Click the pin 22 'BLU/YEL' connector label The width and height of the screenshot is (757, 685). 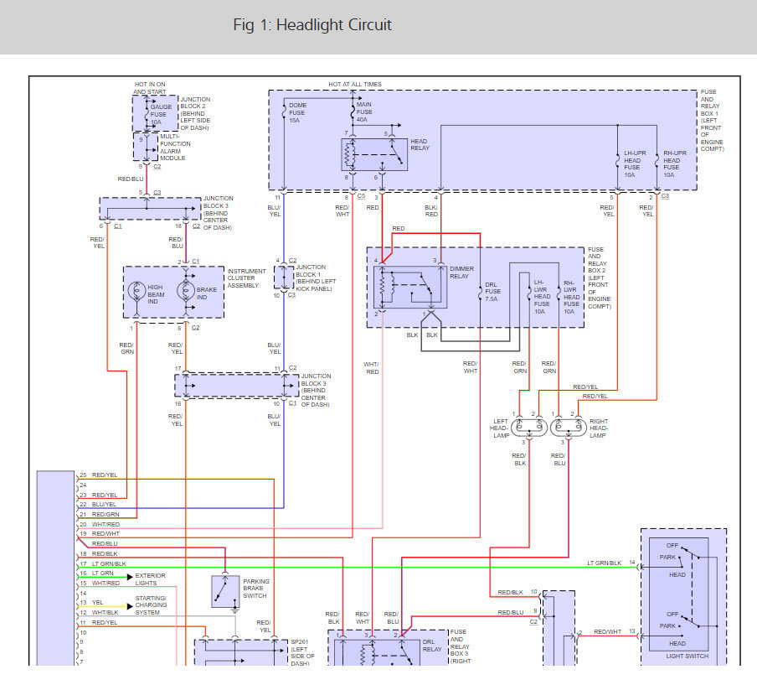tap(104, 504)
